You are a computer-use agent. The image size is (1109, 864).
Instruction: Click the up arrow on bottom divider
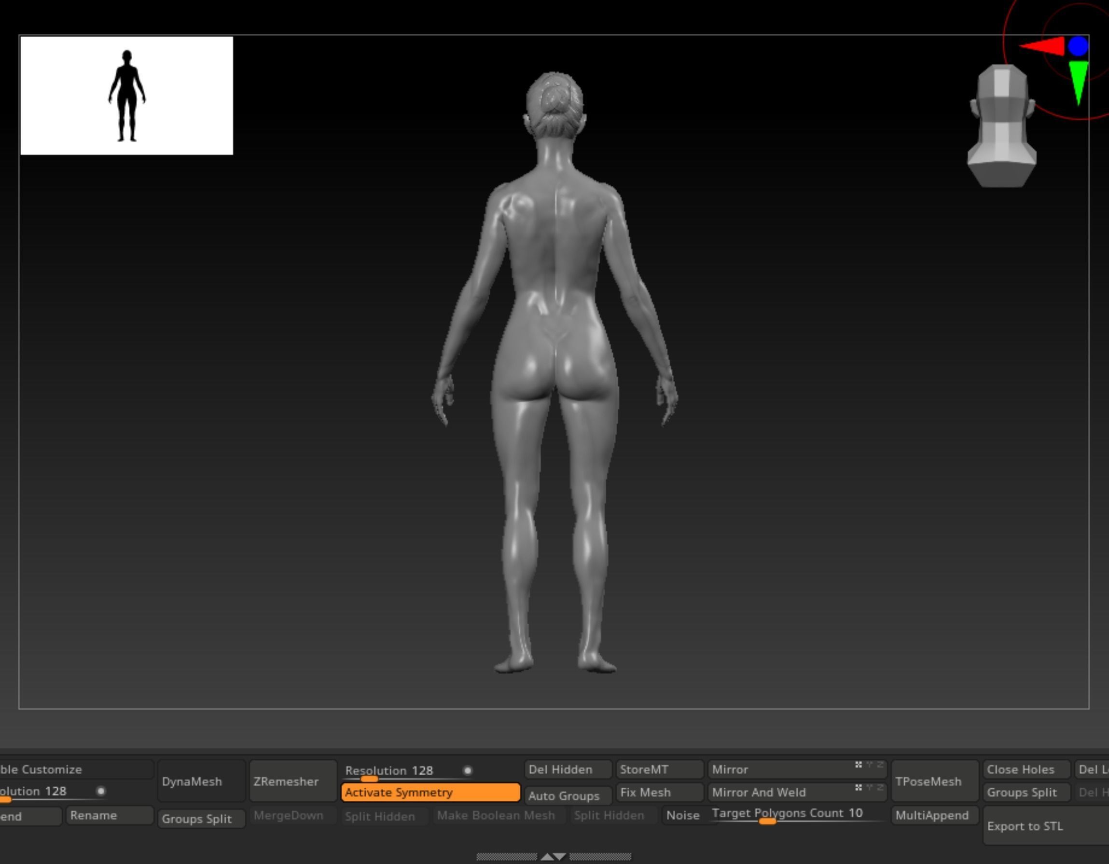click(x=547, y=857)
